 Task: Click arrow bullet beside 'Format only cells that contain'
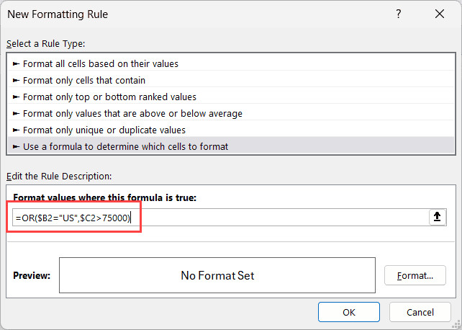coord(17,80)
